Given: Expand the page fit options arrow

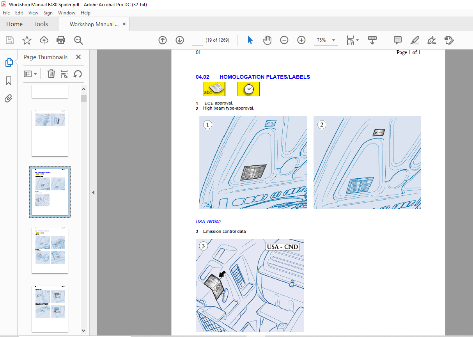Looking at the screenshot, I should click(x=358, y=40).
